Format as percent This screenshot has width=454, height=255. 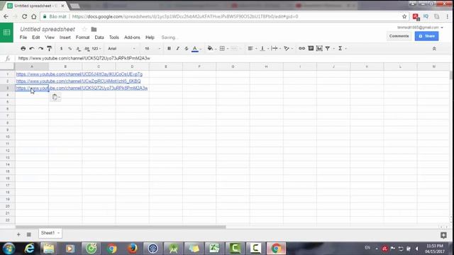(70, 49)
